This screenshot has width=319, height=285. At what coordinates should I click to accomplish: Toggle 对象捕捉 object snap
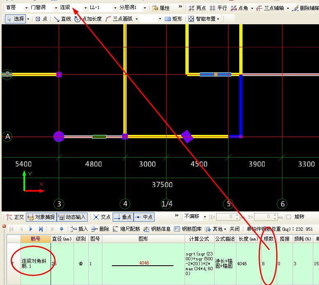click(x=41, y=217)
